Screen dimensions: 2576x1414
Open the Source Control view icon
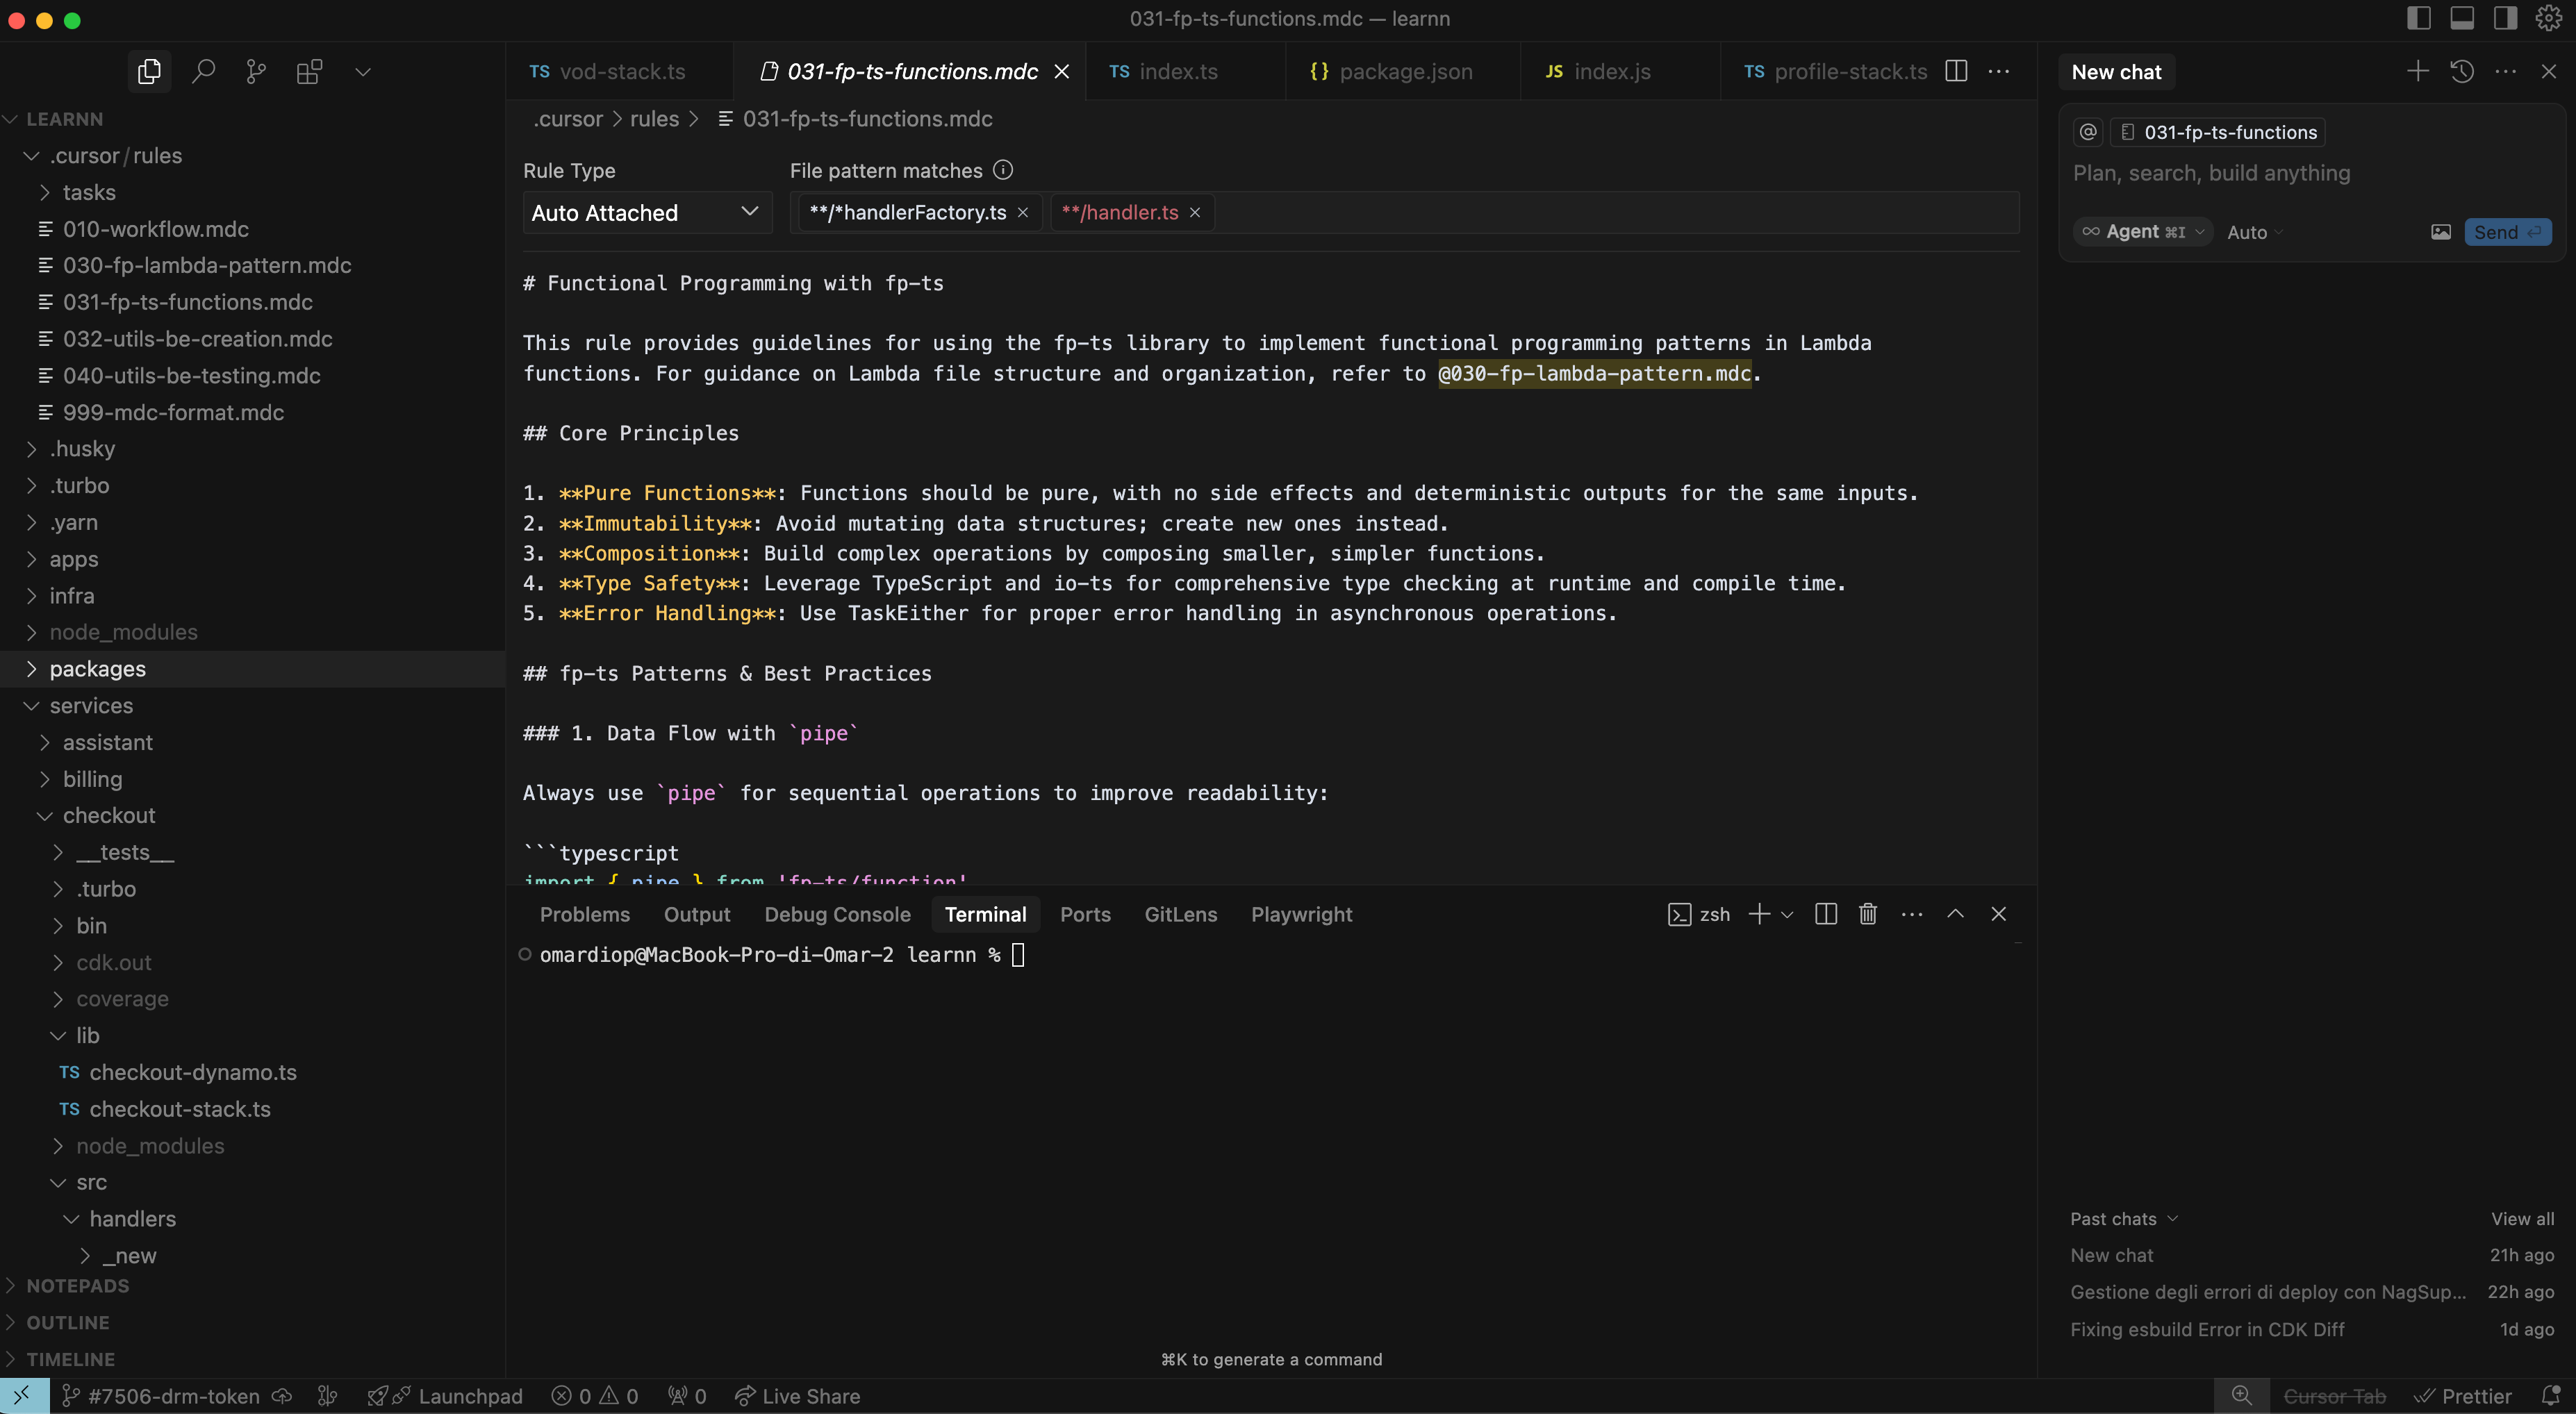click(256, 71)
